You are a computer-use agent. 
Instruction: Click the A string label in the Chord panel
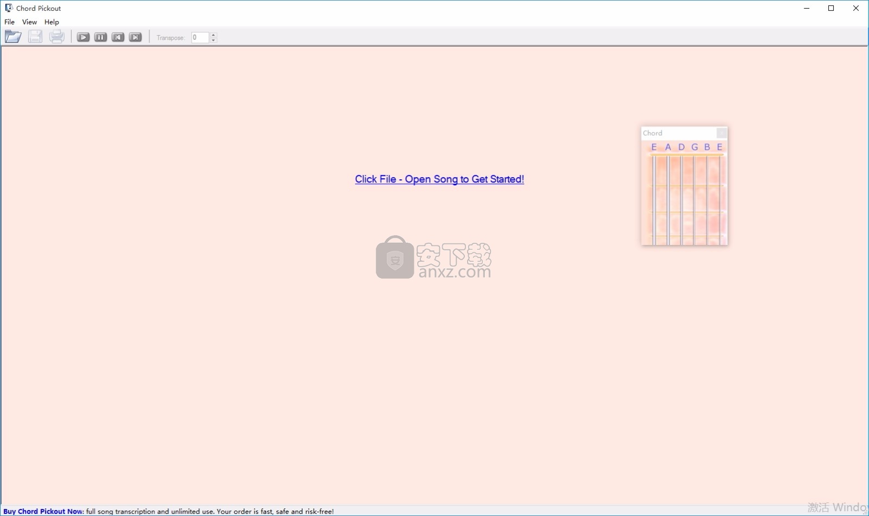[668, 147]
